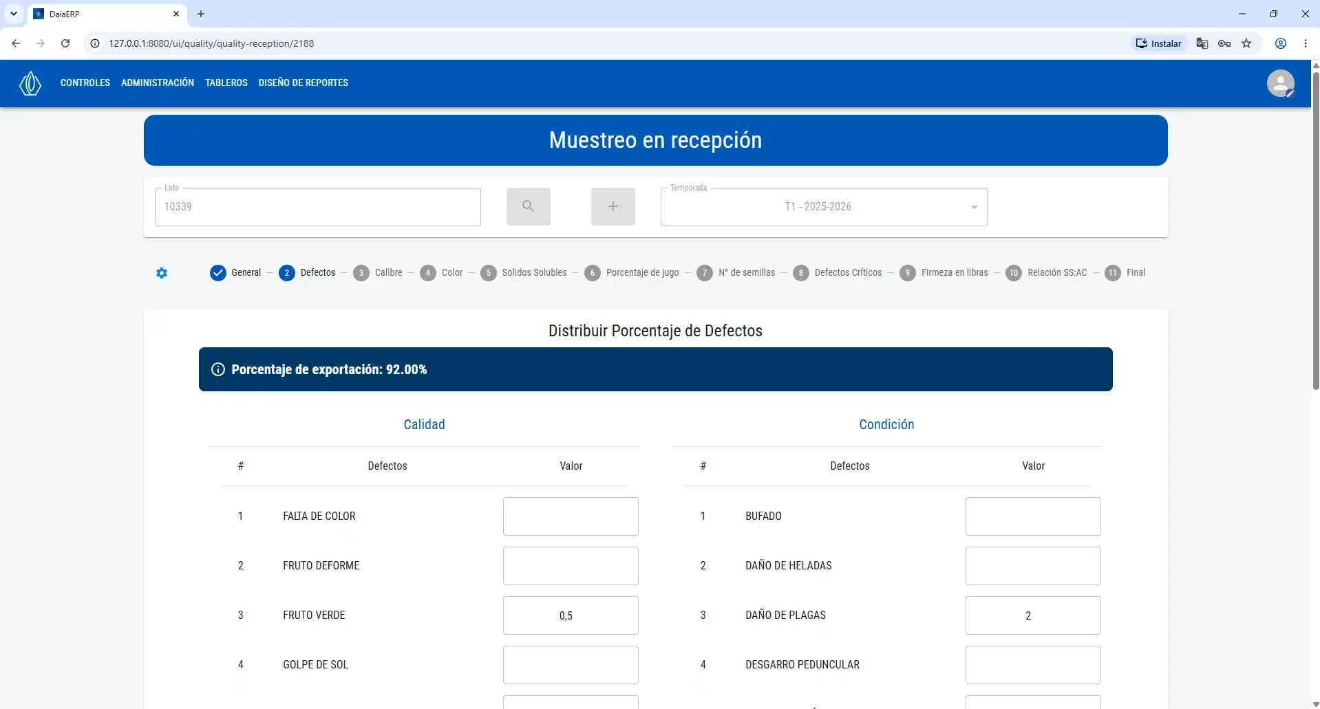
Task: Go to the Final step
Action: click(1125, 273)
